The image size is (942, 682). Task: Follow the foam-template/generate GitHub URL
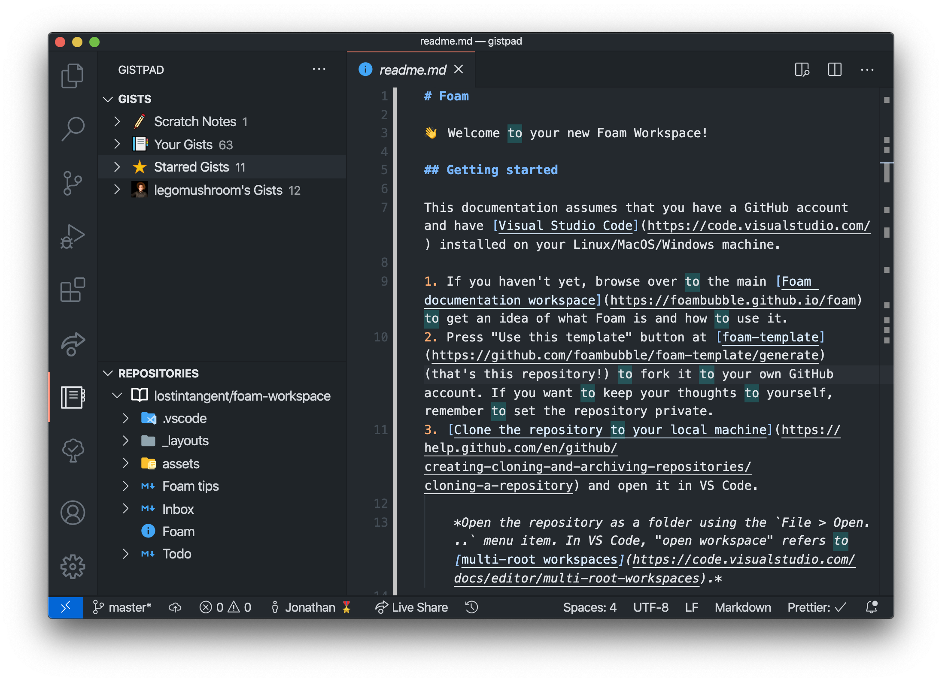[x=625, y=355]
